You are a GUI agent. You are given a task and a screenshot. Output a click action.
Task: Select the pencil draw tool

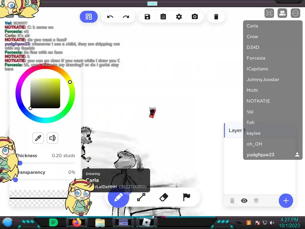(x=118, y=197)
